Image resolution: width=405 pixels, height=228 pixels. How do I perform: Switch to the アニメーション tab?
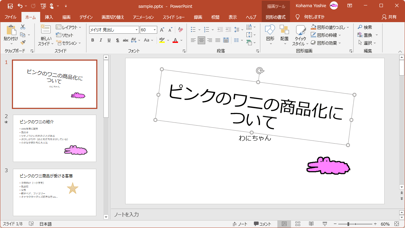tap(143, 17)
